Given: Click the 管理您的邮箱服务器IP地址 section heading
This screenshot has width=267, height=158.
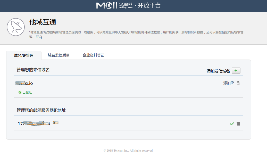Looking at the screenshot, I should pyautogui.click(x=41, y=110).
